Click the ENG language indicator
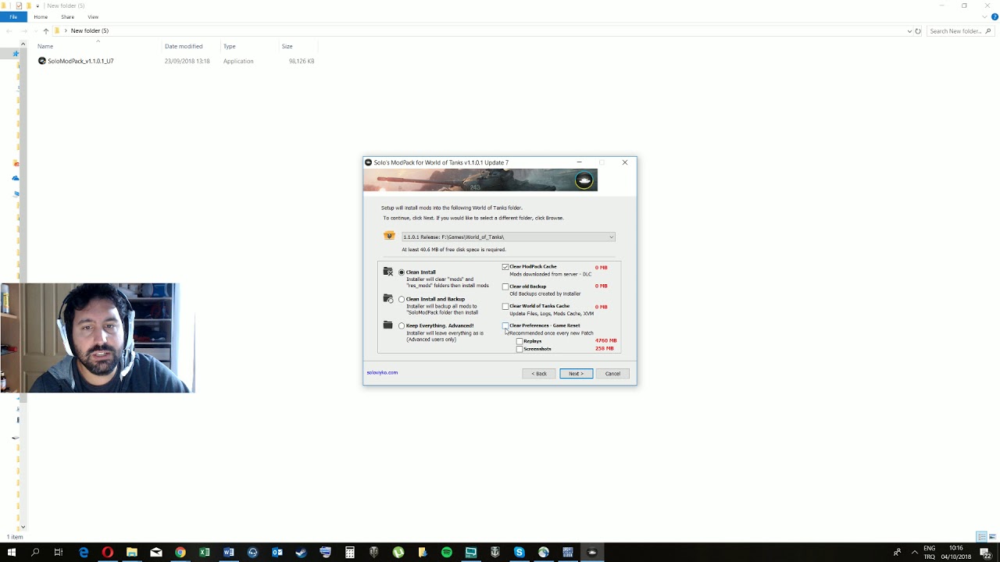1000x562 pixels. (930, 549)
